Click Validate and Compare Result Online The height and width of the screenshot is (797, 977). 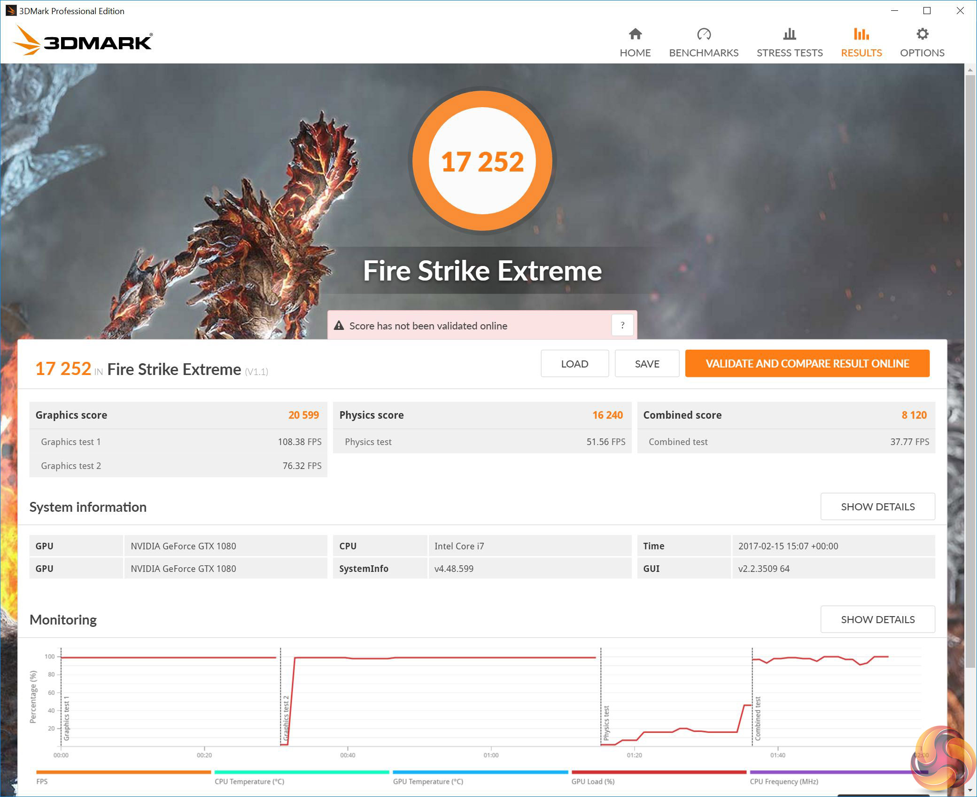pyautogui.click(x=807, y=363)
